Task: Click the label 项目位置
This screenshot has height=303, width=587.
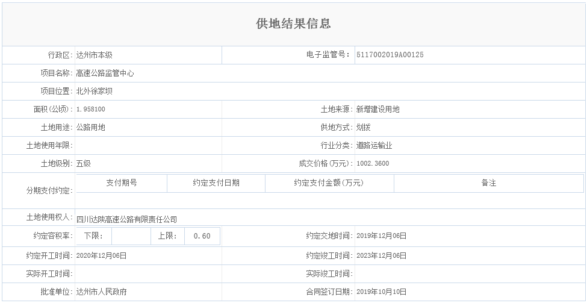Action: coord(57,91)
